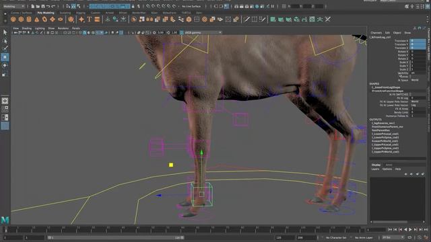Screen dimensions: 431x242
Task: Toggle select by hierarchy mode
Action: tap(68, 6)
